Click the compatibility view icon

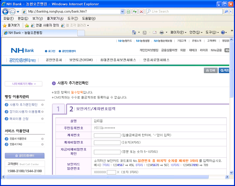click(x=129, y=12)
